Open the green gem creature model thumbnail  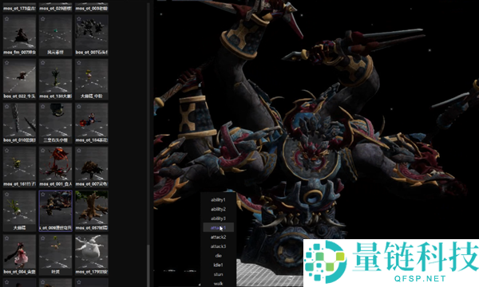[x=56, y=35]
